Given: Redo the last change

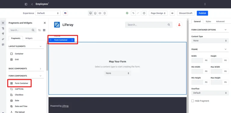Looking at the screenshot, I should [138, 13].
